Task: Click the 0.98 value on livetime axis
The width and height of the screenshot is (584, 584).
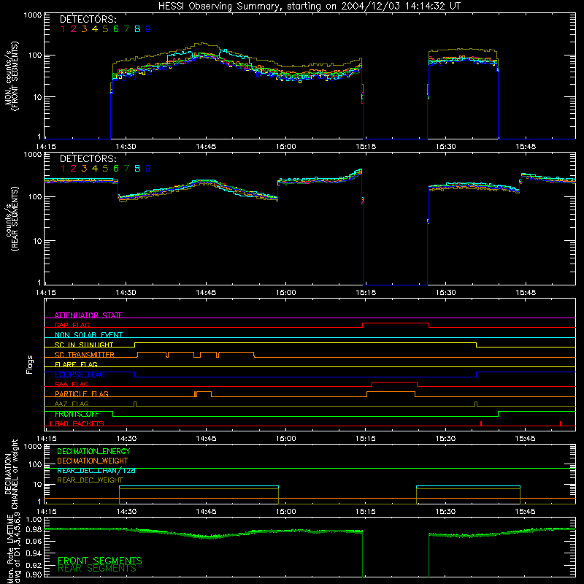Action: [x=33, y=529]
